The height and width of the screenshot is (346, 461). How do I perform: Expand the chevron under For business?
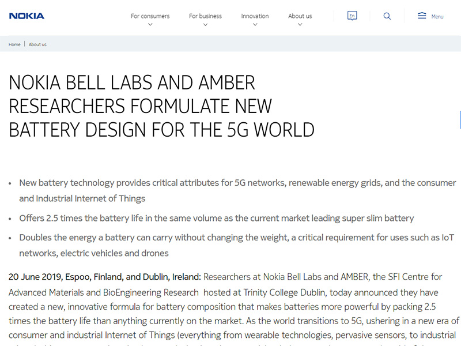tap(205, 25)
